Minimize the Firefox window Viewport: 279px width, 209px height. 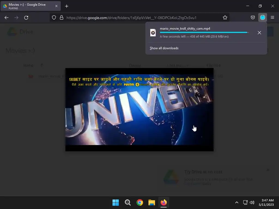click(247, 6)
